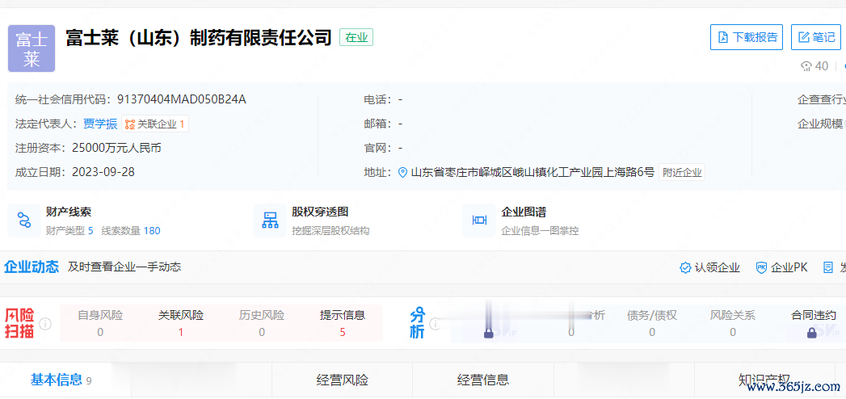Click the edit icon in 笔记
Screen dimensions: 846x399
pyautogui.click(x=804, y=37)
